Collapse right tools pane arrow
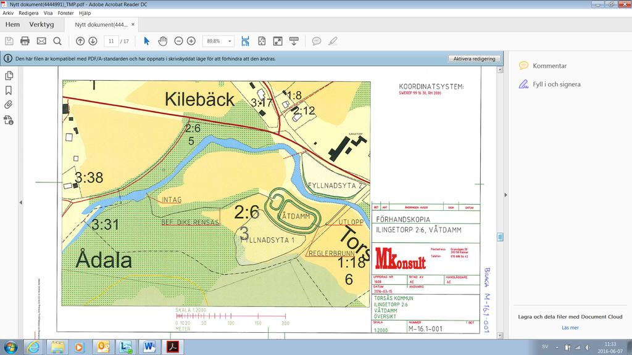The height and width of the screenshot is (355, 632). [x=506, y=195]
